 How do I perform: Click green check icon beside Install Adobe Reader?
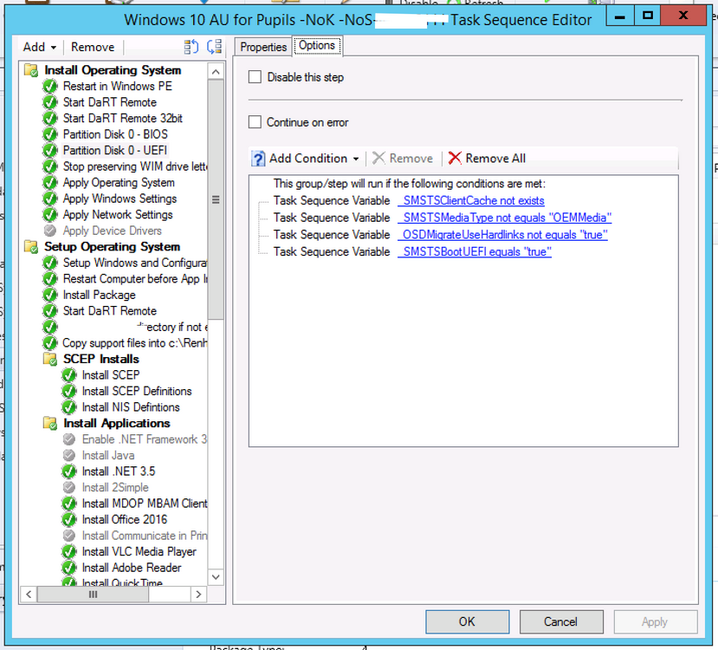68,568
